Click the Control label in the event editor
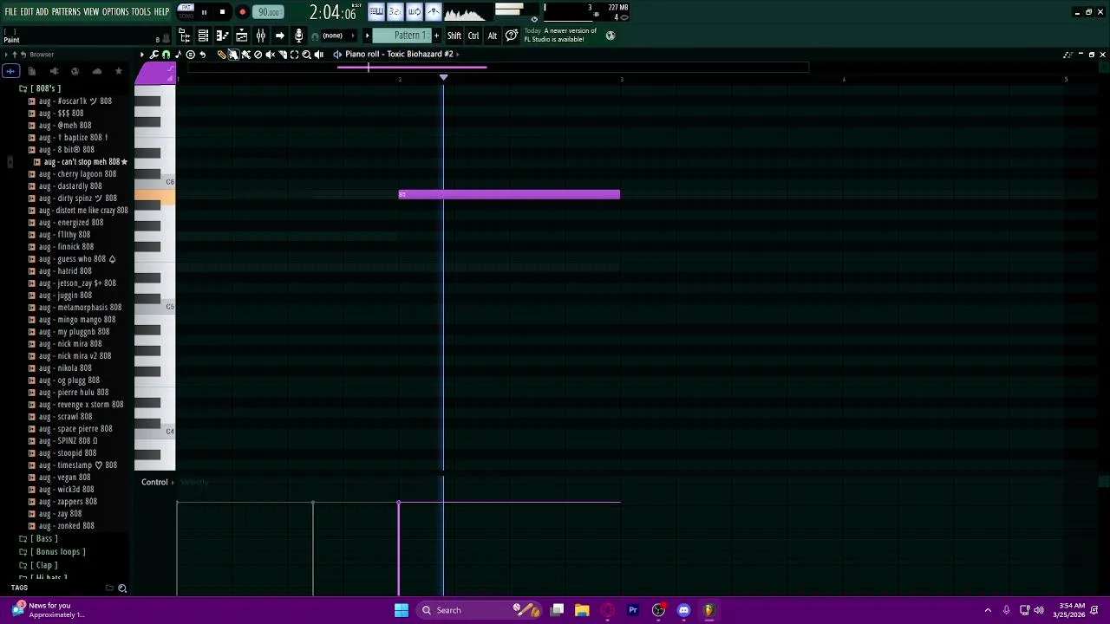1110x624 pixels. (x=154, y=482)
